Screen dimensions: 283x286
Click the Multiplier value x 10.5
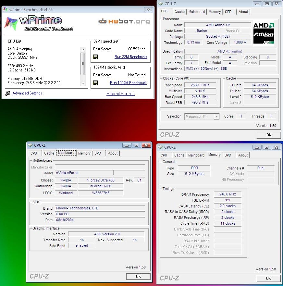pyautogui.click(x=200, y=91)
